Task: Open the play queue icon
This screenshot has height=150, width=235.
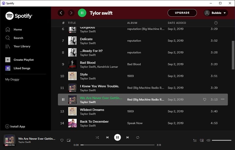Action: coord(195,140)
